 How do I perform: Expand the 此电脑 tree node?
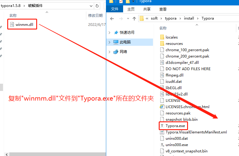[109, 42]
